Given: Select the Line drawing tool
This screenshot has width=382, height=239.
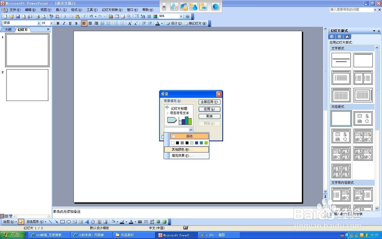Looking at the screenshot, I should pyautogui.click(x=50, y=222).
